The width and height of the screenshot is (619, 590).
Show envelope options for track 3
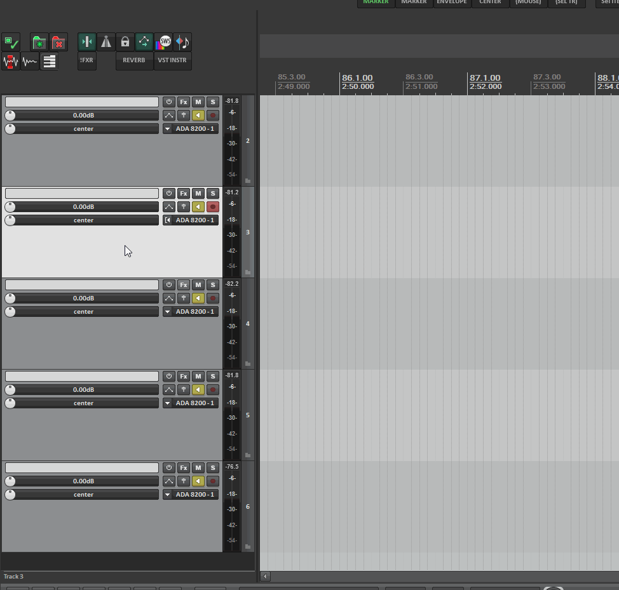coord(169,207)
